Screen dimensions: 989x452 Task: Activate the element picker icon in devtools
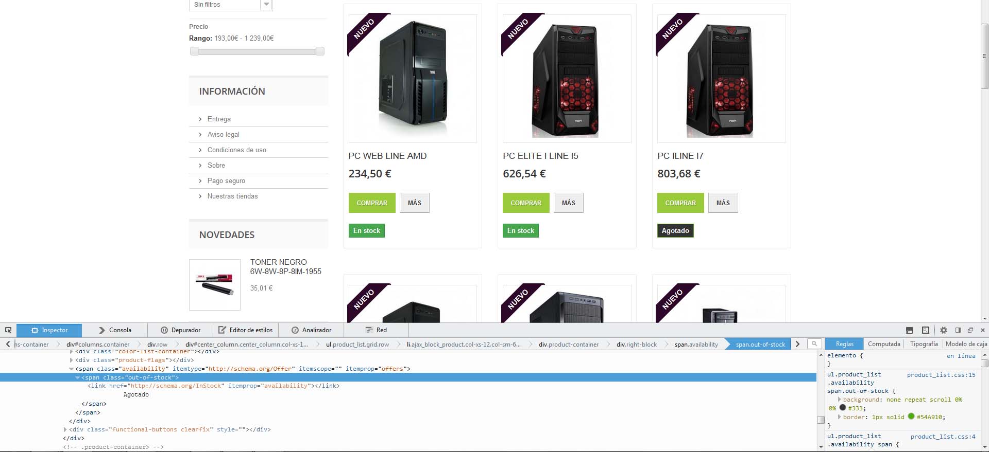8,330
